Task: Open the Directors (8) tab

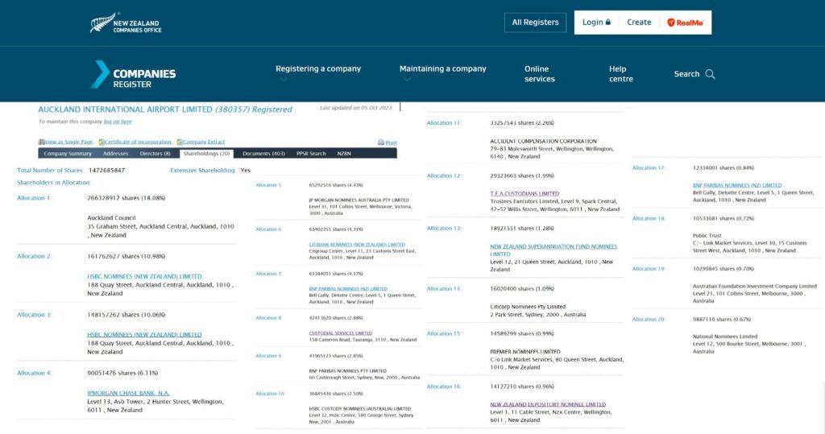Action: tap(155, 154)
